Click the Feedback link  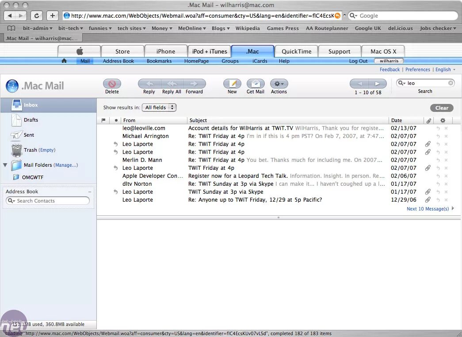(389, 69)
